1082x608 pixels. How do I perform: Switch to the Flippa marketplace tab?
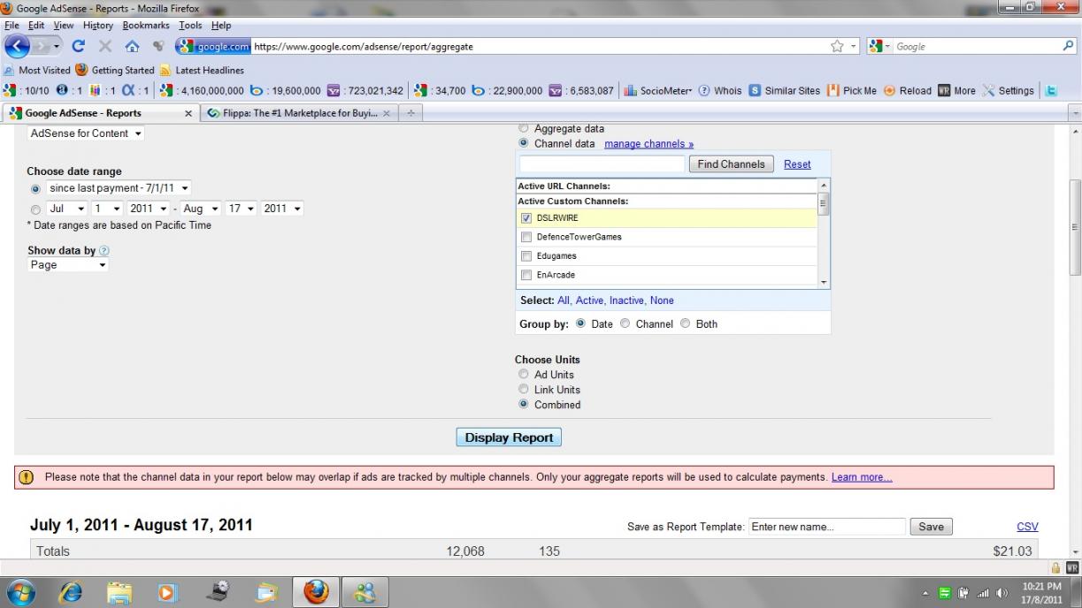pos(298,114)
